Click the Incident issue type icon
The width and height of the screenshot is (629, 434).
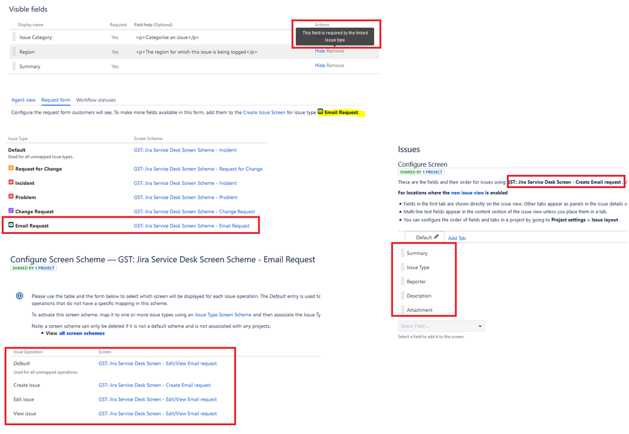click(x=11, y=182)
